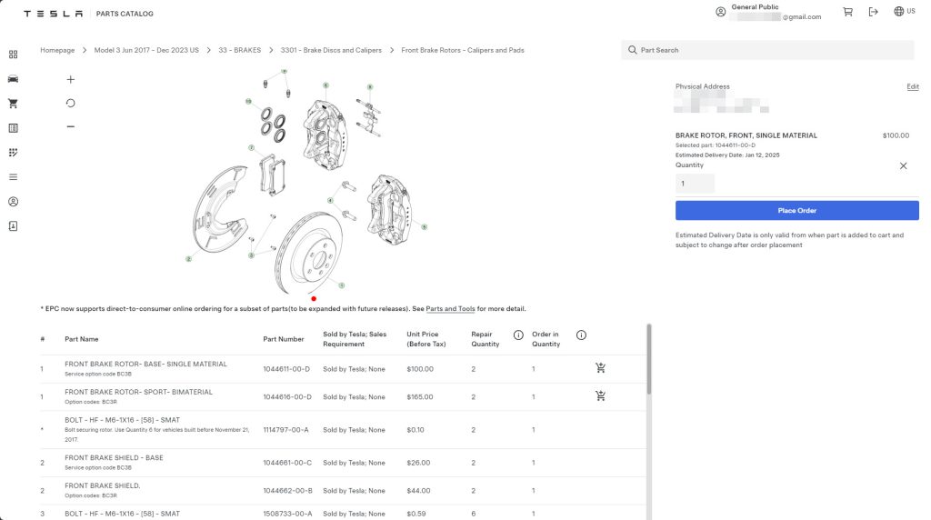
Task: Open the cart icon in top header
Action: (x=847, y=12)
